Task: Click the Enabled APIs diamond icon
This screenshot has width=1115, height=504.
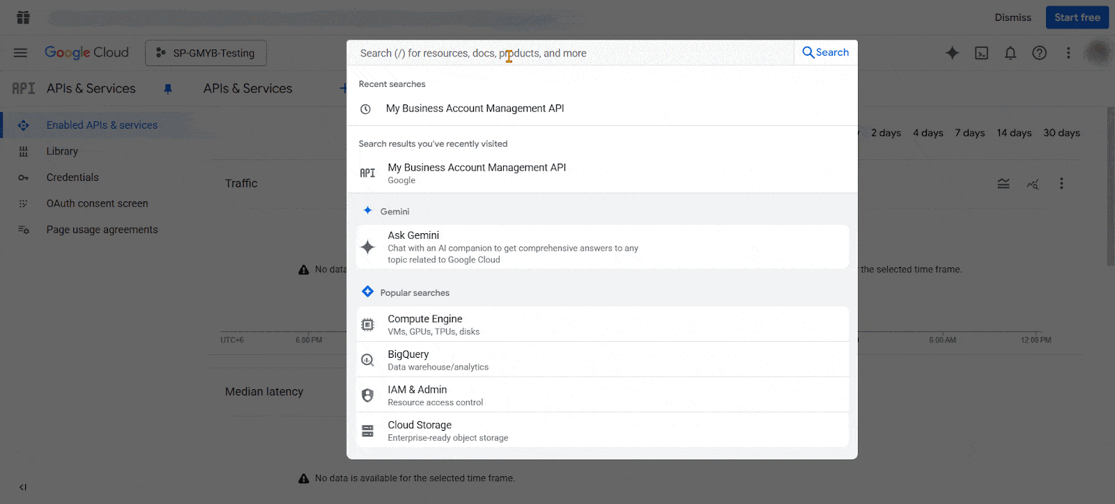Action: click(x=23, y=125)
